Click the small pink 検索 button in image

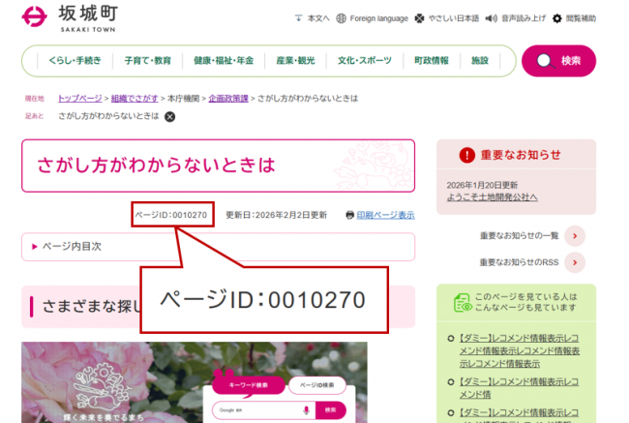point(331,410)
